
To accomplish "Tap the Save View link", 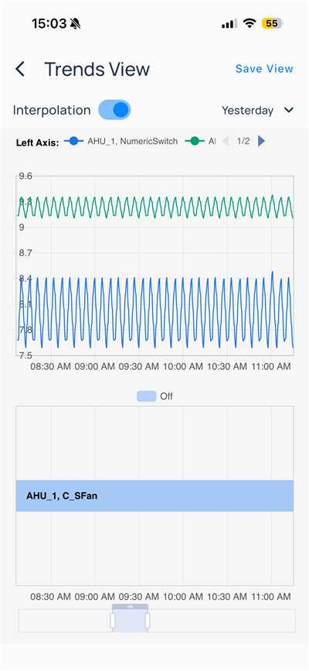I will 264,69.
